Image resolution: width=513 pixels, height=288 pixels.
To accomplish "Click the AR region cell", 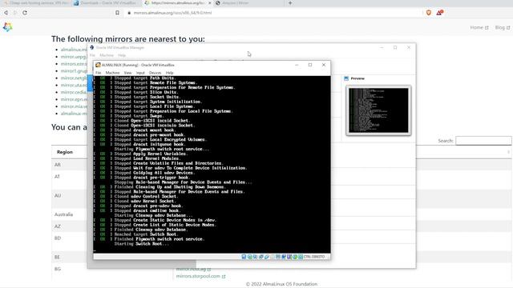I will (x=58, y=165).
